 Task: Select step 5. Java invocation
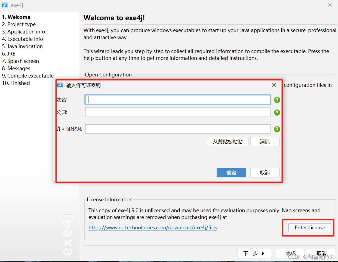click(22, 46)
